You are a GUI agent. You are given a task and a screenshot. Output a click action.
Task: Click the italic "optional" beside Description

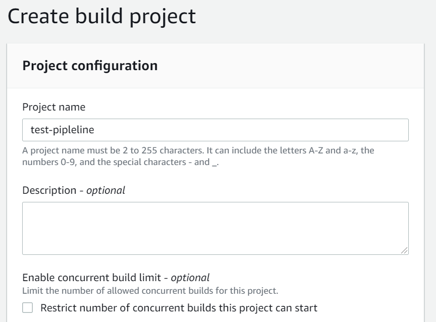coord(106,190)
